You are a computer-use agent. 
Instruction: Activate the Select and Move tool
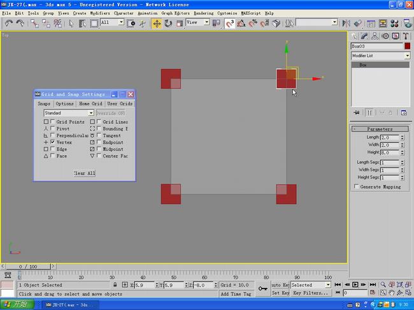[157, 24]
